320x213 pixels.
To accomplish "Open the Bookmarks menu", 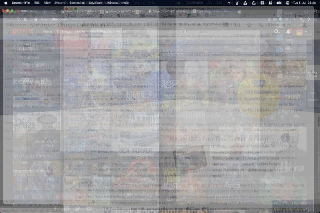I will click(x=77, y=3).
